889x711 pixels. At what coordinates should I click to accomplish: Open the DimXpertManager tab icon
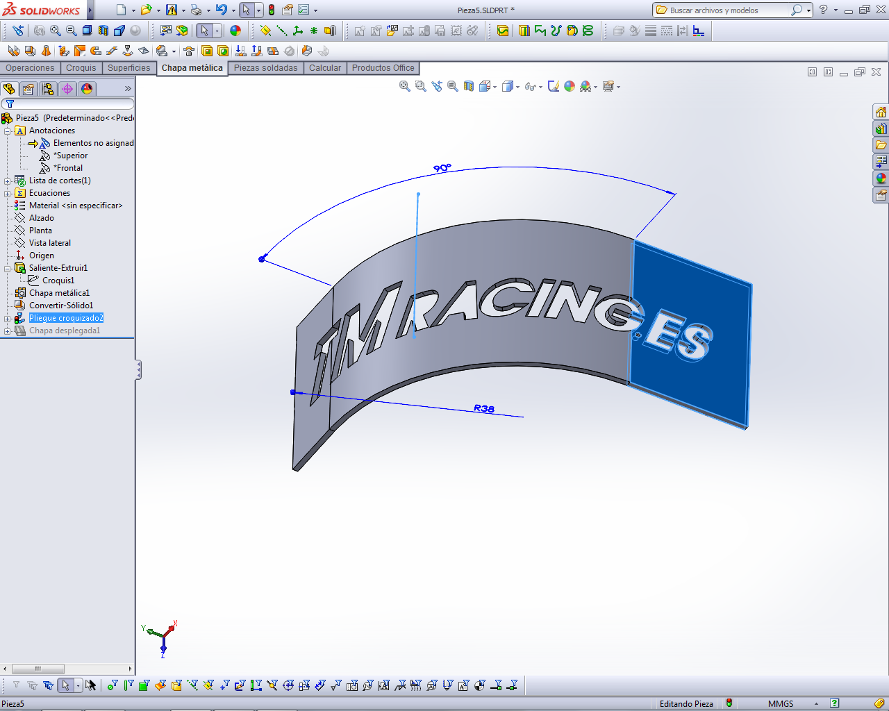[x=67, y=89]
